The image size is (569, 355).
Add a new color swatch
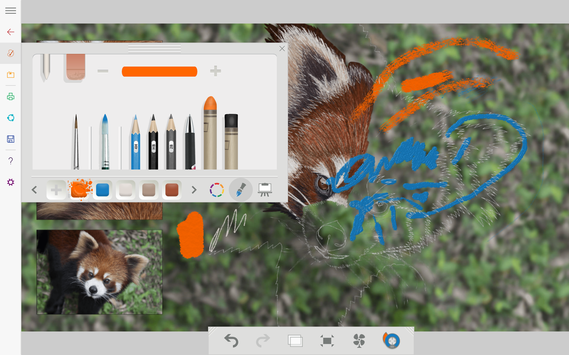pos(56,190)
